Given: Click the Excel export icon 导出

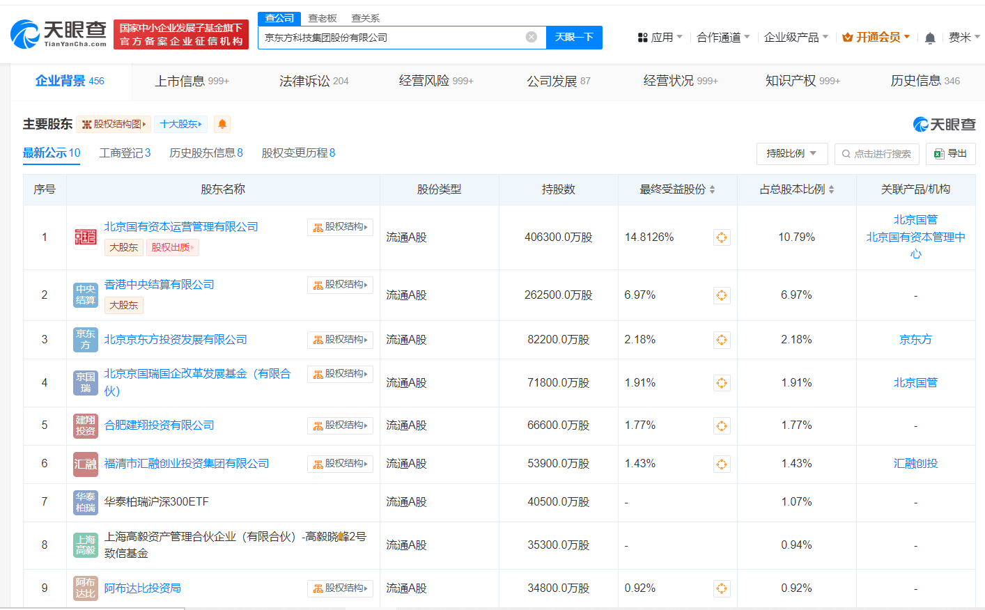Looking at the screenshot, I should (x=950, y=154).
